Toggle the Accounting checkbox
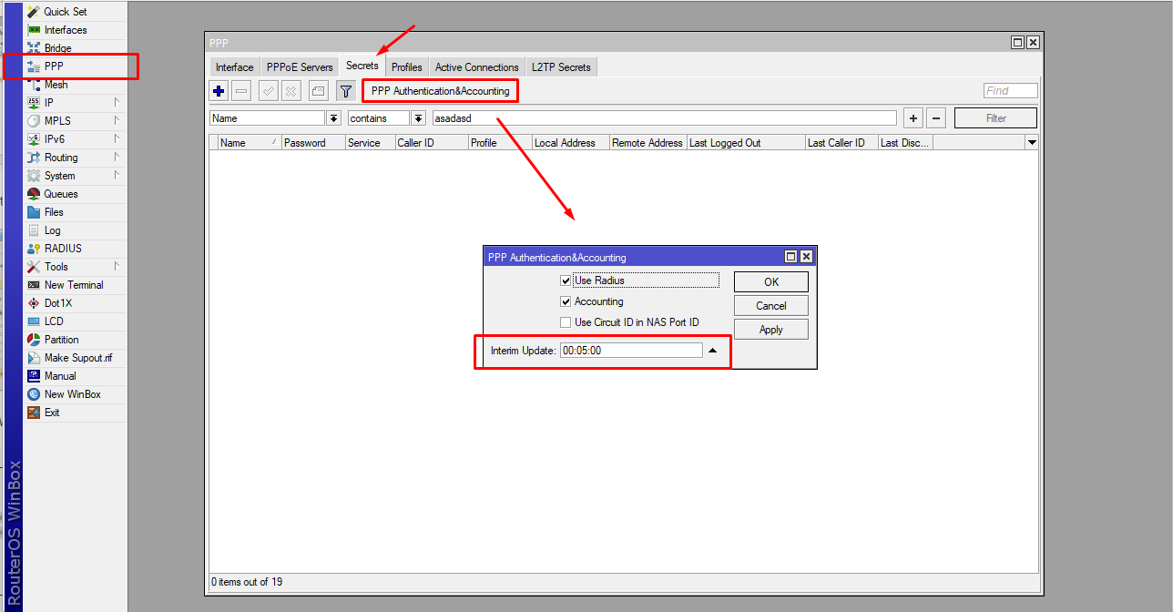 coord(566,301)
